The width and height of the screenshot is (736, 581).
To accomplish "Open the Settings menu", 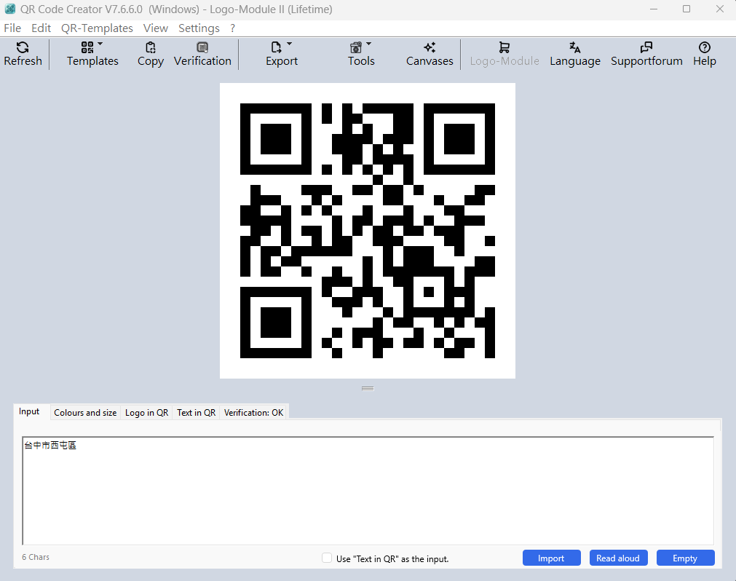I will [x=199, y=28].
